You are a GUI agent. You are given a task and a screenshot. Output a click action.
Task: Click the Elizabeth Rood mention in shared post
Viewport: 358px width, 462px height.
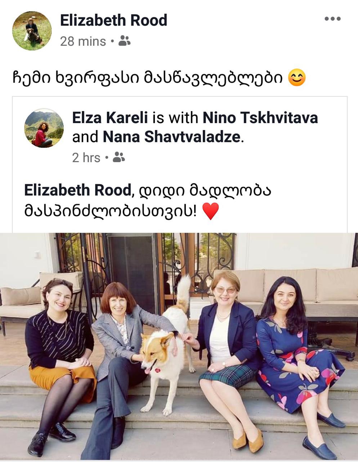77,190
